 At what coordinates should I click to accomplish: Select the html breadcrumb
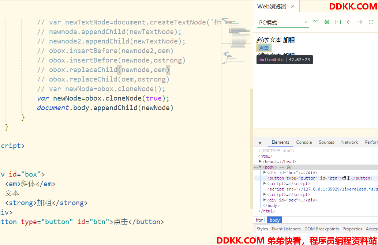[x=260, y=220]
